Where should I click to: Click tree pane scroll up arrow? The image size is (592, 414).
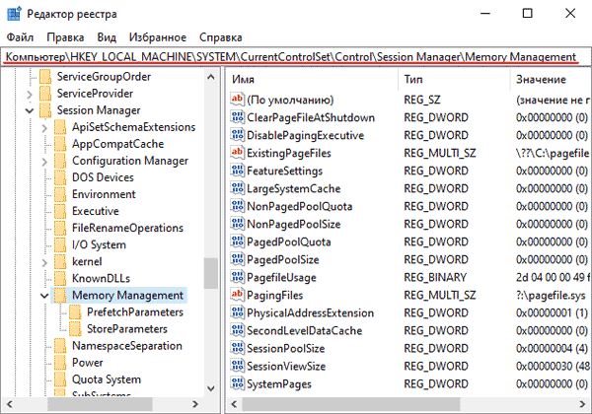pos(211,77)
